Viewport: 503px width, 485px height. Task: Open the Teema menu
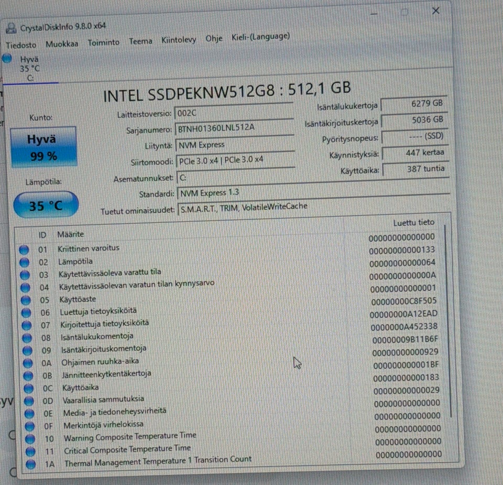pyautogui.click(x=140, y=41)
